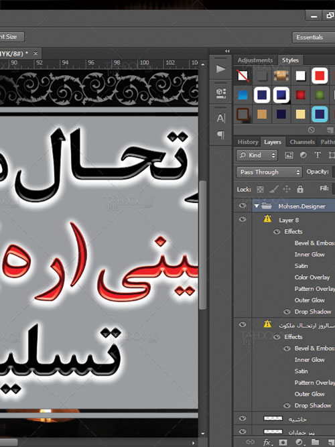The image size is (335, 447).
Task: Open the Character panel icon
Action: pyautogui.click(x=220, y=118)
